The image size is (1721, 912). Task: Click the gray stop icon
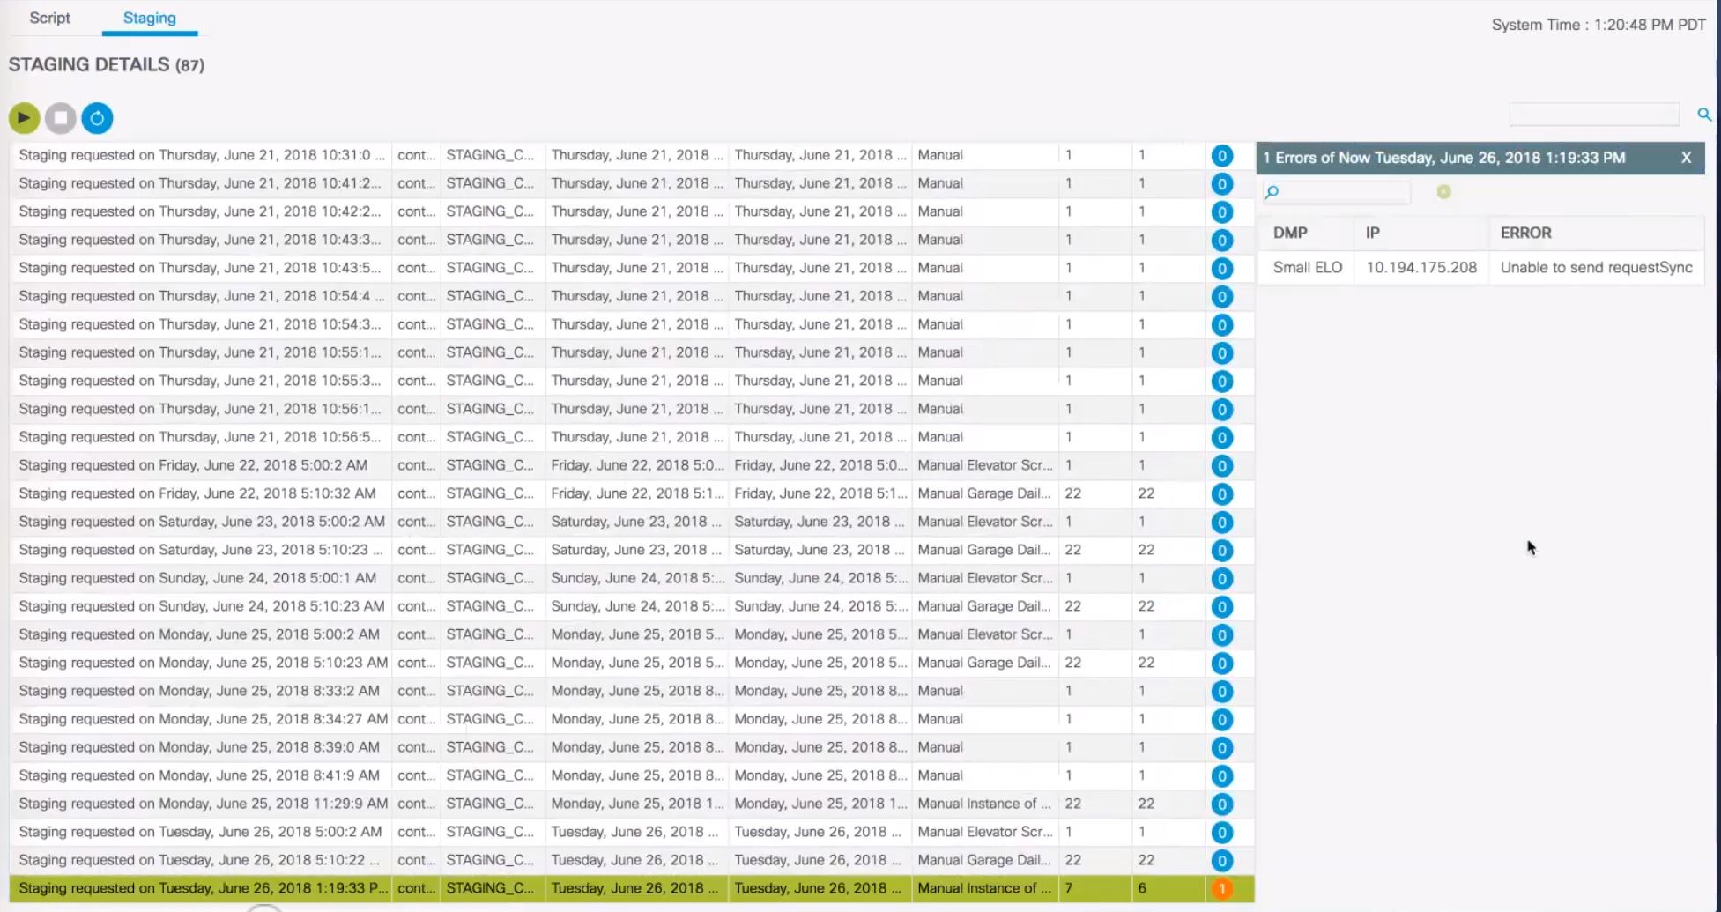pos(61,116)
